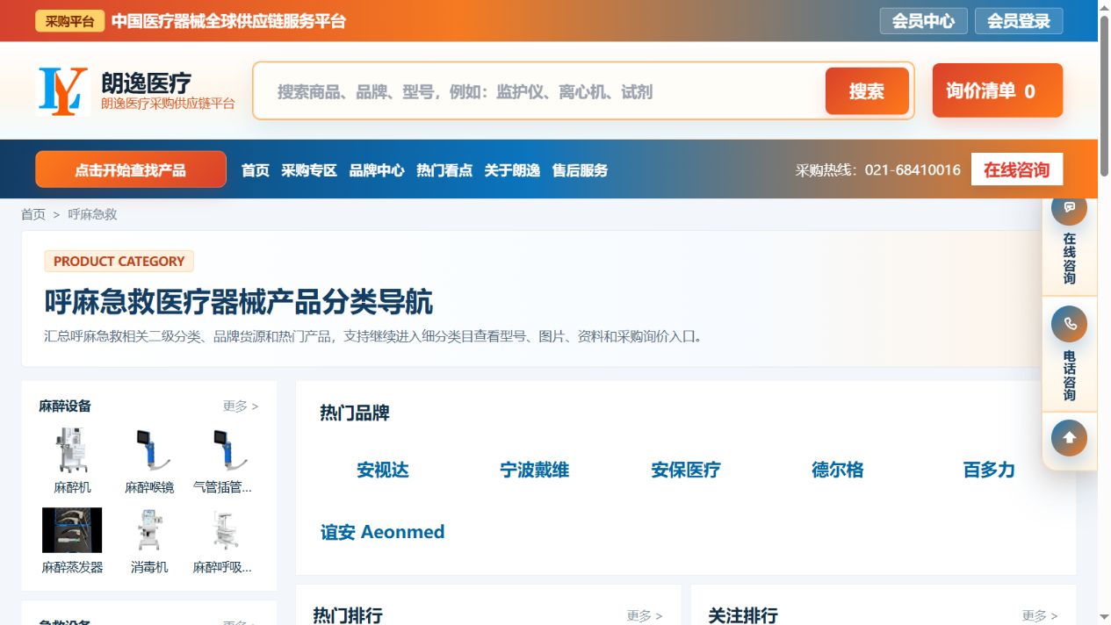Screen dimensions: 1111x625
Task: Click the 麻醉蒸发器 label text
Action: point(72,567)
